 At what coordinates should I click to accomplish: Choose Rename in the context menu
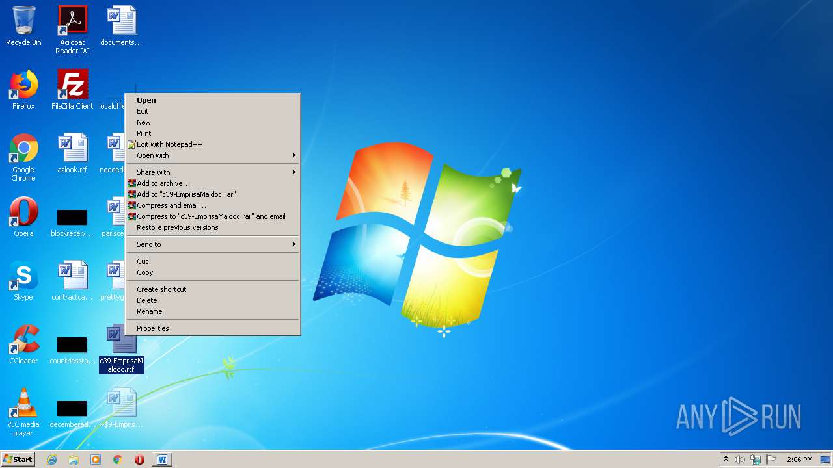point(213,311)
